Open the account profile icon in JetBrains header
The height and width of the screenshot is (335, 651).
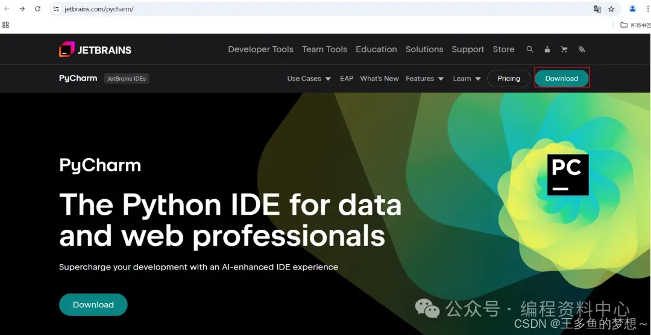click(x=547, y=49)
